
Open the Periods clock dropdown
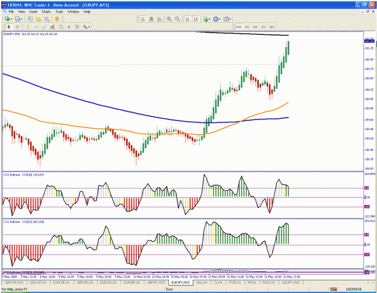pos(217,19)
